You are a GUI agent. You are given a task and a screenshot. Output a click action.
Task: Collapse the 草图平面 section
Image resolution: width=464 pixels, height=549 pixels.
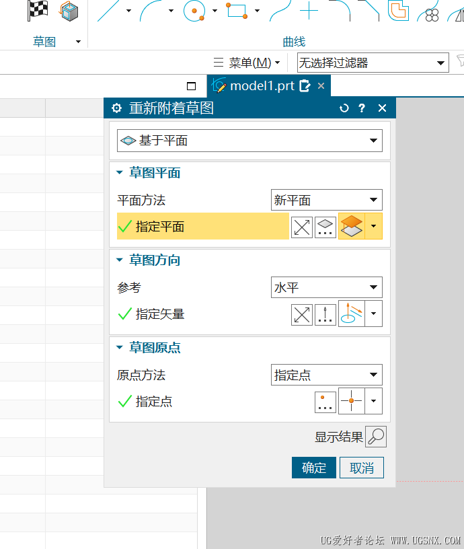tap(119, 173)
